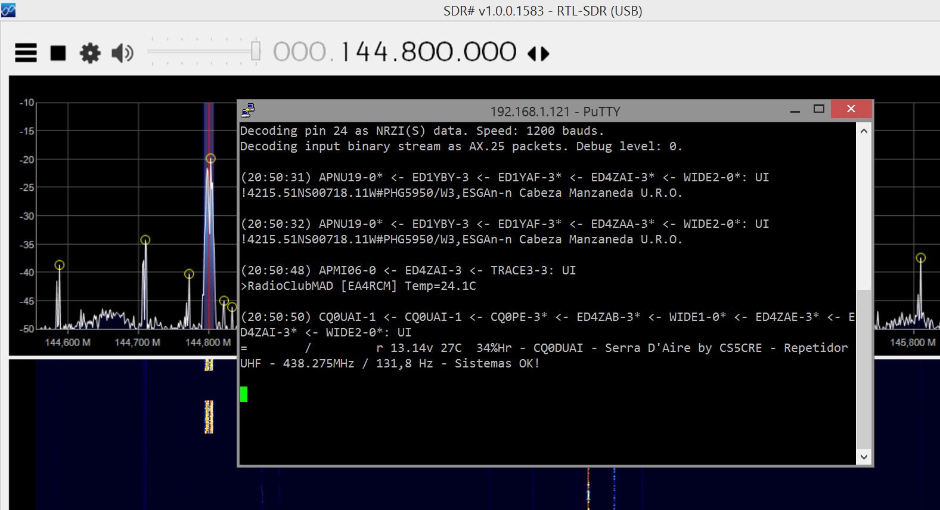Click the '(20:50:32)' timestamp in PuTTY
940x510 pixels.
[276, 224]
